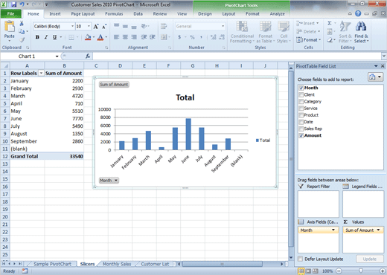The image size is (387, 275).
Task: Click the AutoSum sigma icon
Action: (330, 23)
